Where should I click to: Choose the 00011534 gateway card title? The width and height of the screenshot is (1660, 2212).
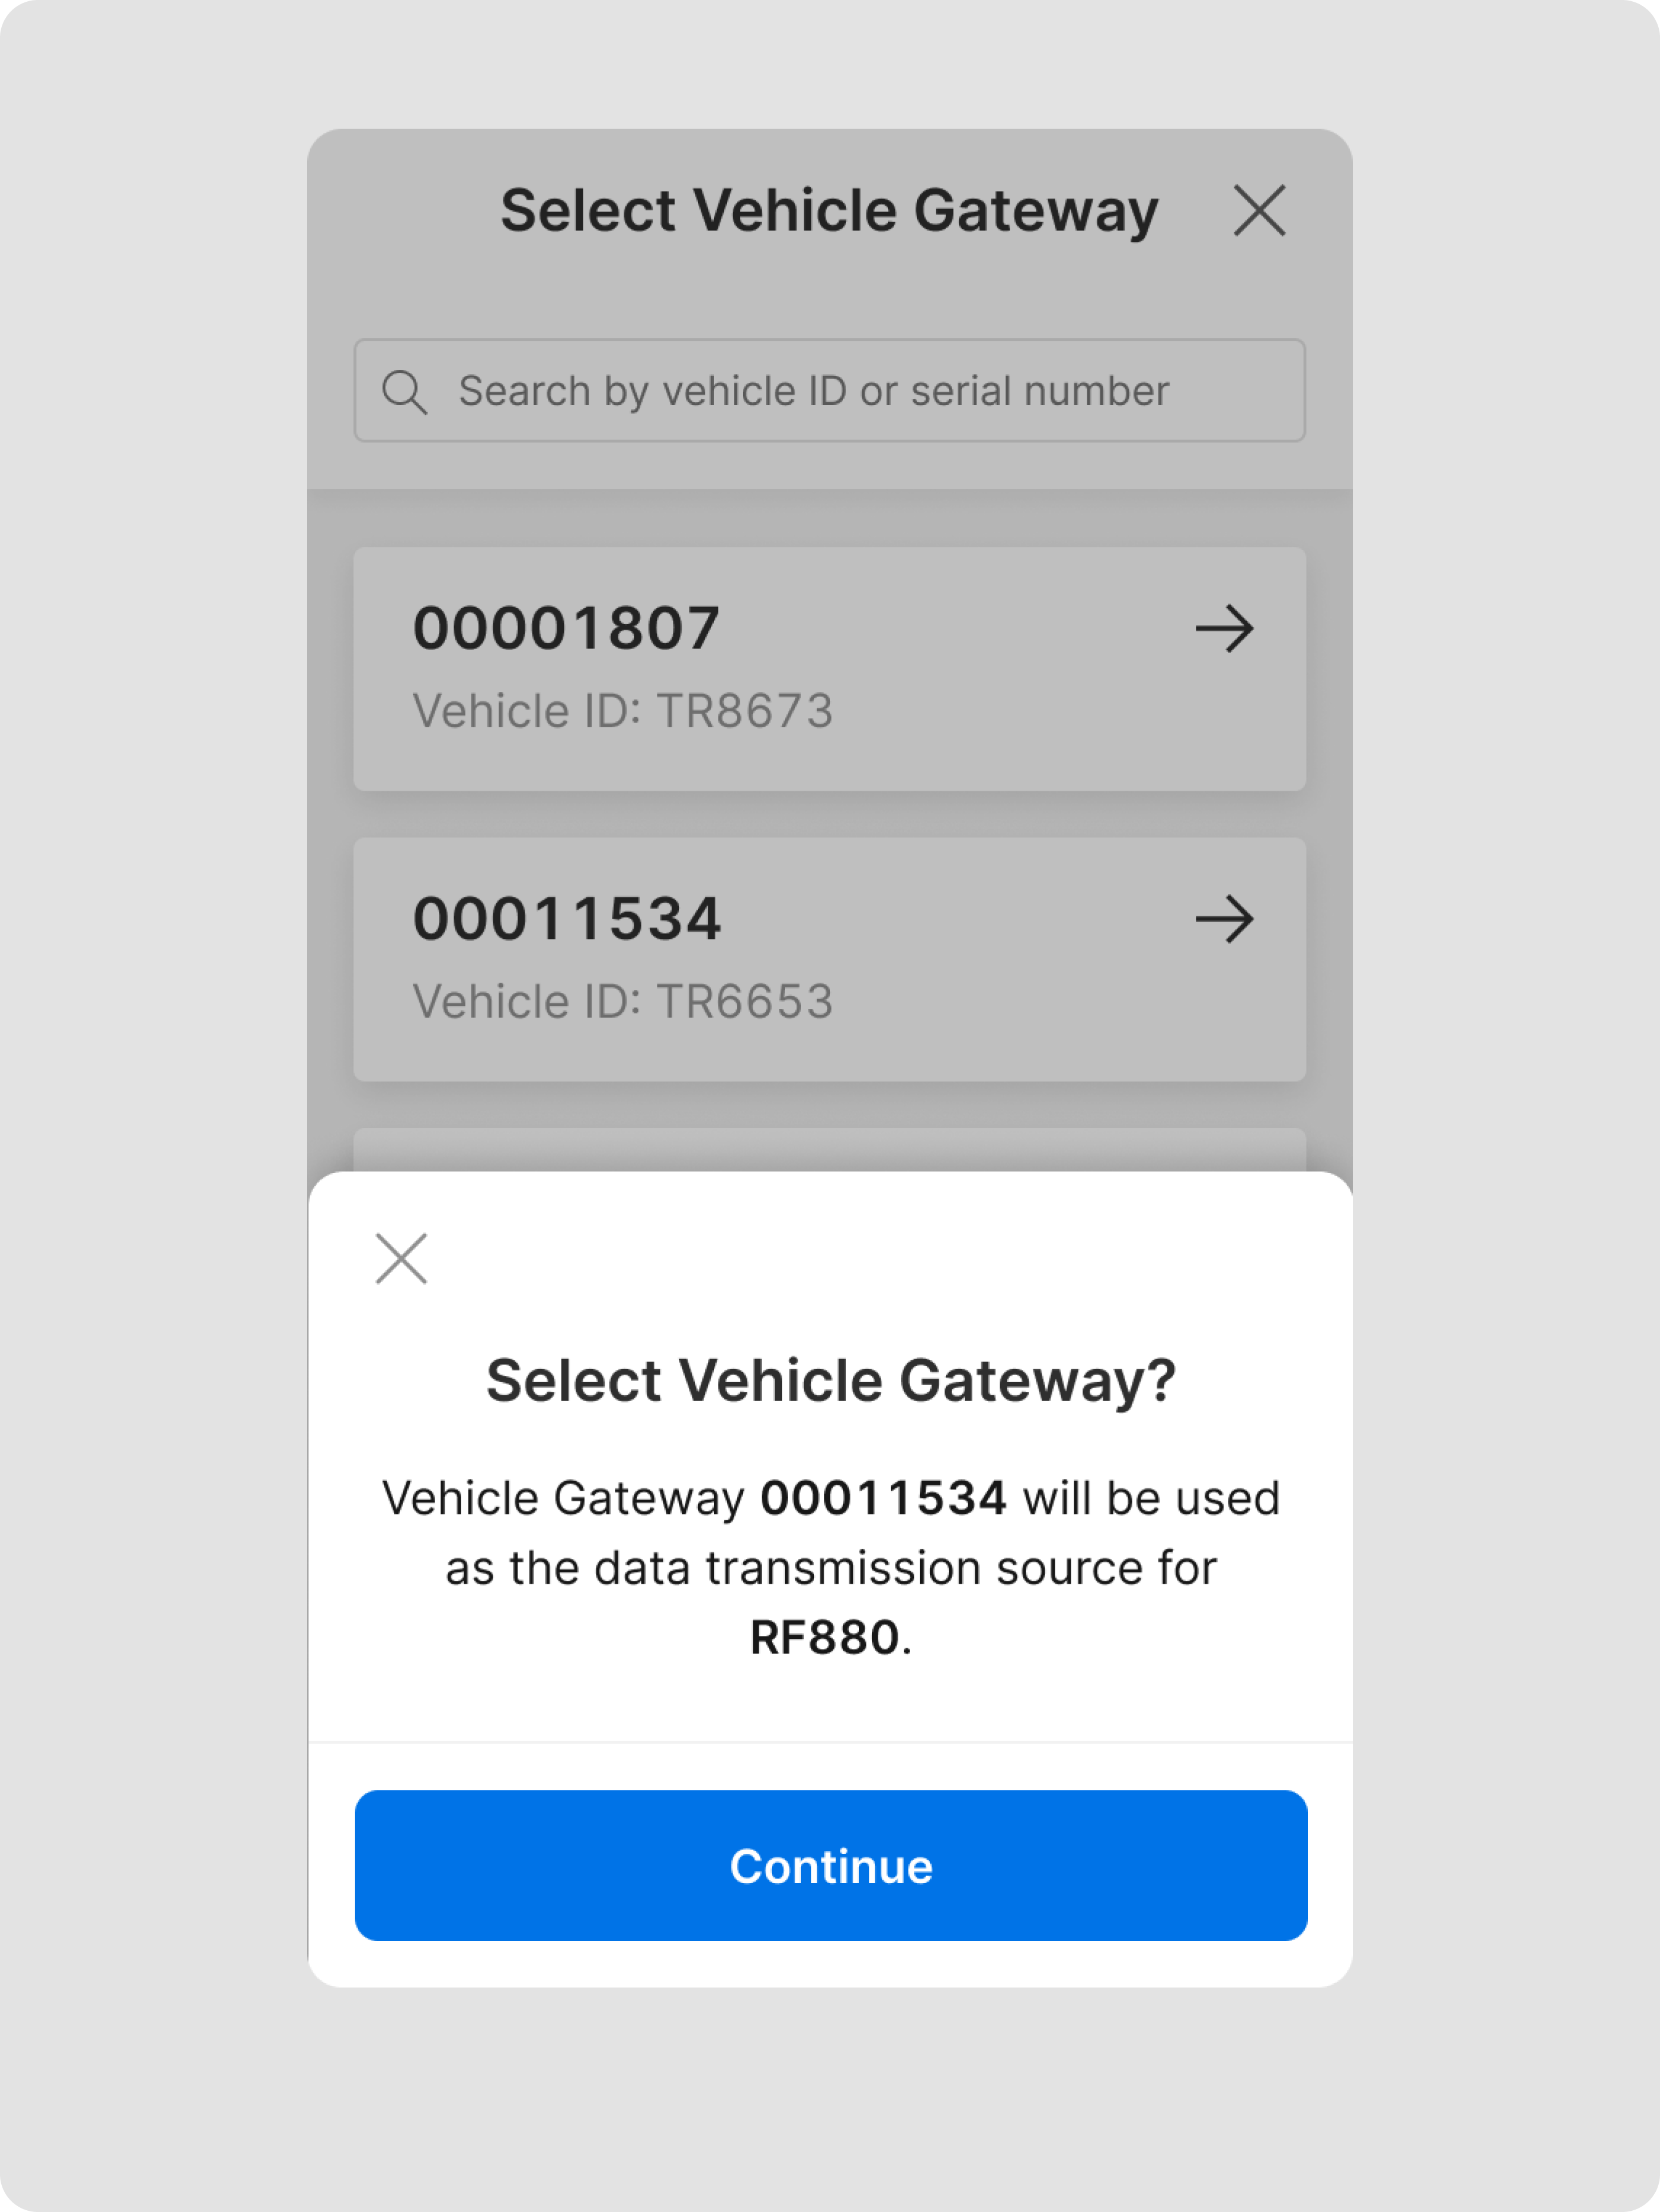566,918
